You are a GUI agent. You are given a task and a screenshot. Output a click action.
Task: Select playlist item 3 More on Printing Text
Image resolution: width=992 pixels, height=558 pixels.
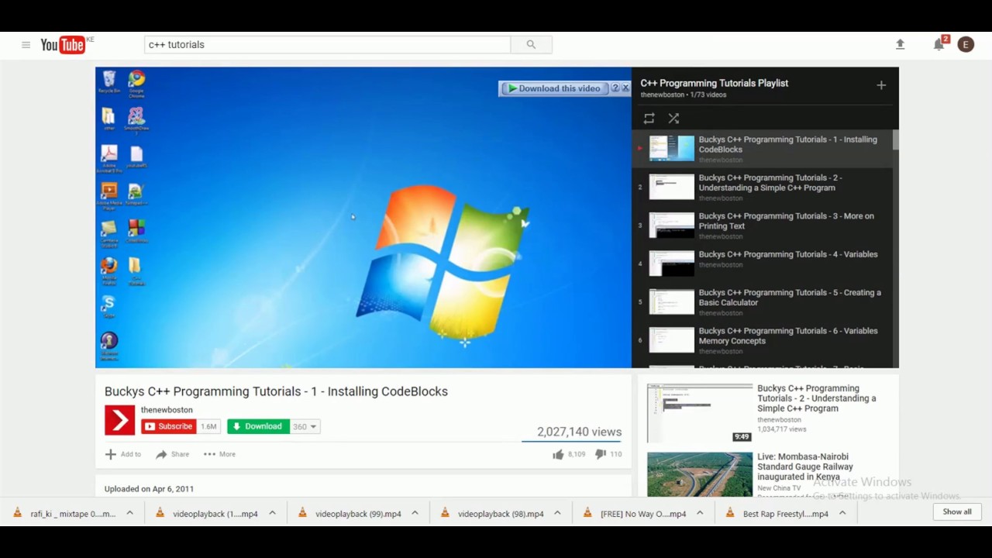[762, 226]
